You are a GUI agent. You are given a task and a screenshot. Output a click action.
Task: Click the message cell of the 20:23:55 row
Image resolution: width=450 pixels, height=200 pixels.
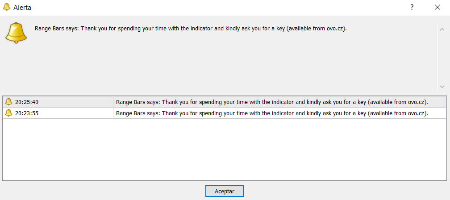(271, 113)
